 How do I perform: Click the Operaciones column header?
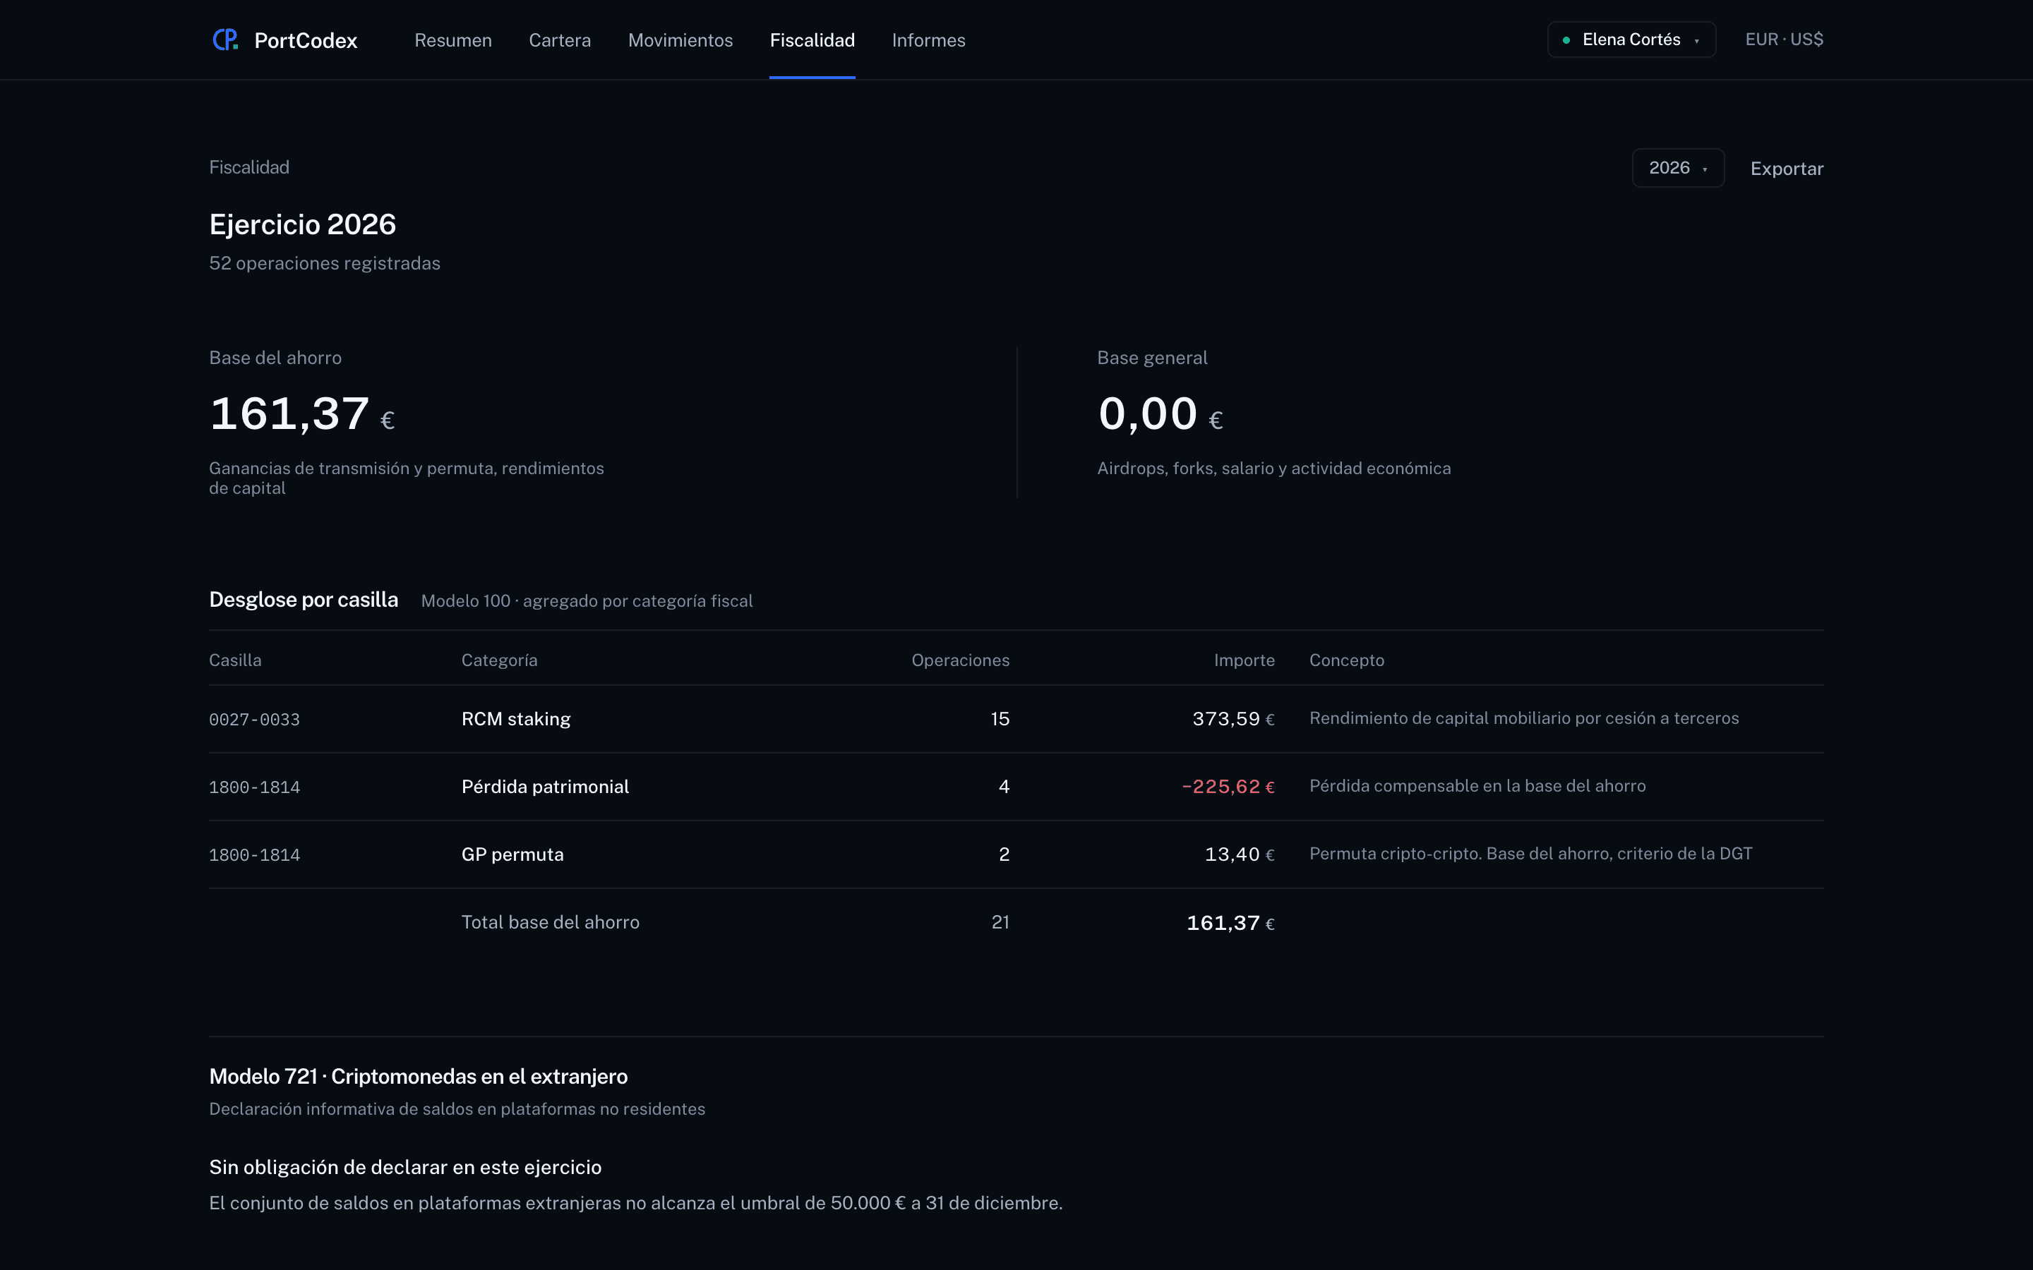tap(960, 660)
